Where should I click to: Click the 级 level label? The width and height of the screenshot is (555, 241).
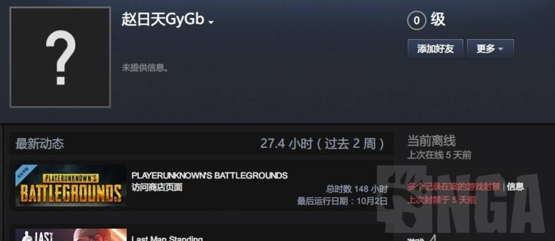(438, 20)
